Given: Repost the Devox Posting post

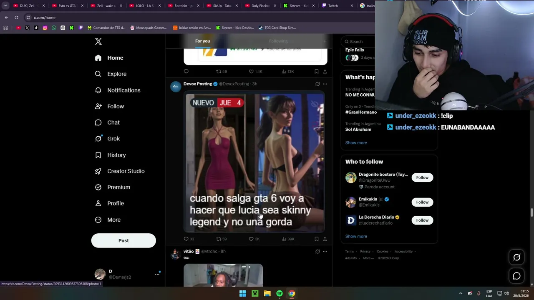Looking at the screenshot, I should point(221,239).
